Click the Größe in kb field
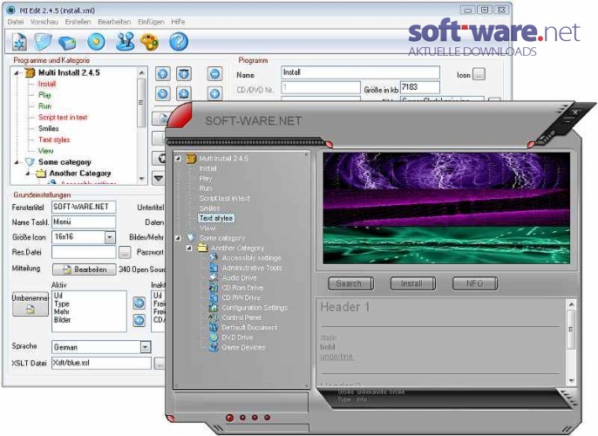This screenshot has height=436, width=598. [419, 87]
